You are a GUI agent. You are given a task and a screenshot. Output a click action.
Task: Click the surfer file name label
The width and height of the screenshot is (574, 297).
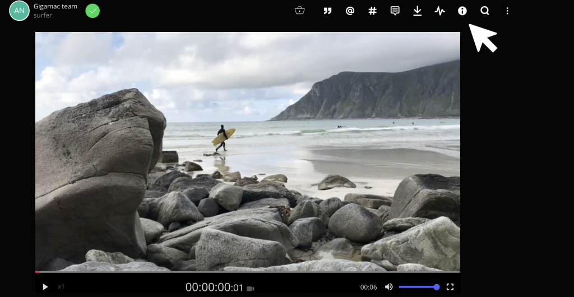click(43, 15)
